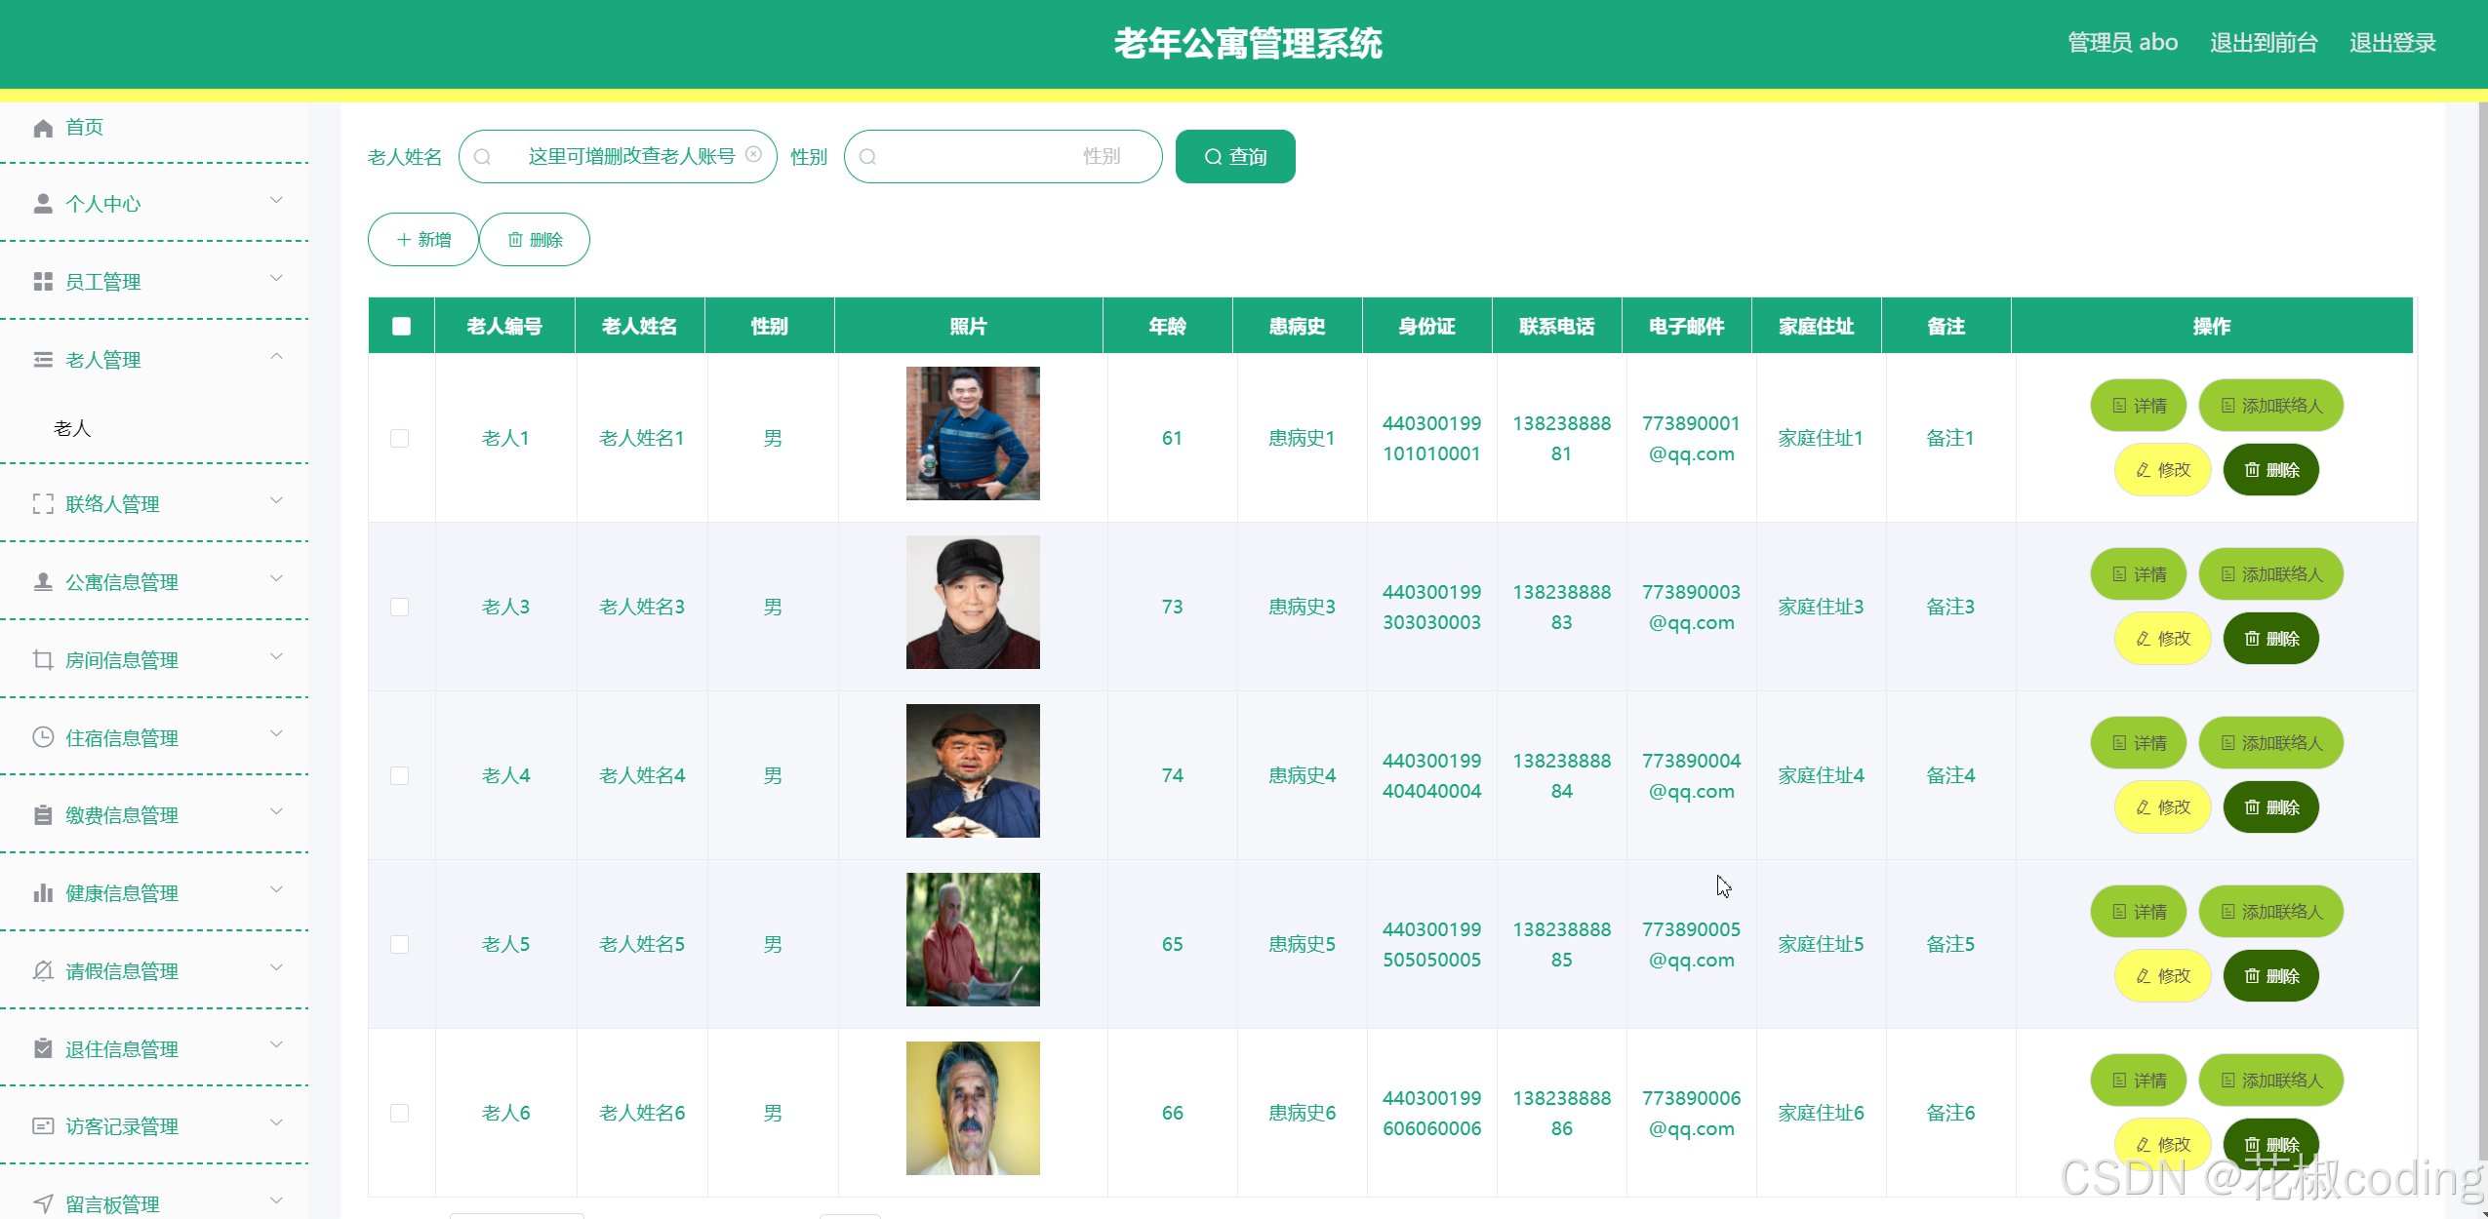
Task: Click the bar chart icon beside 健康信息管理
Action: (43, 893)
